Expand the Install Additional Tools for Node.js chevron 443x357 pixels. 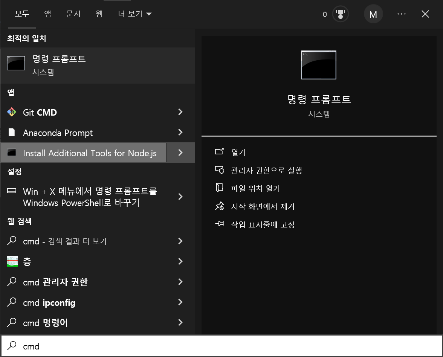pos(181,153)
